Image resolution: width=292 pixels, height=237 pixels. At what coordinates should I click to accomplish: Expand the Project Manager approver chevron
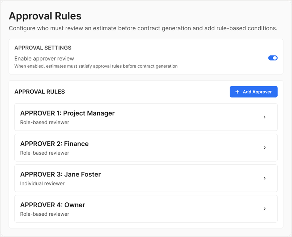coord(264,117)
